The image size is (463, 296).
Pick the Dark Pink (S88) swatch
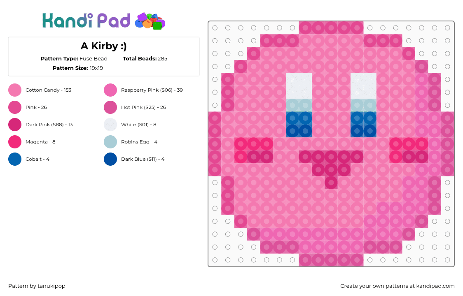(15, 125)
